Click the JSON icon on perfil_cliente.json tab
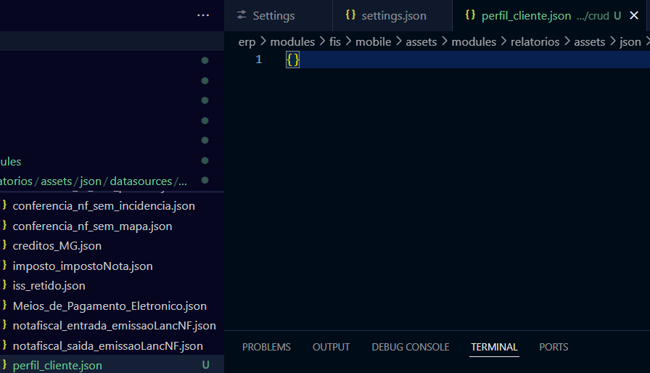 coord(470,15)
